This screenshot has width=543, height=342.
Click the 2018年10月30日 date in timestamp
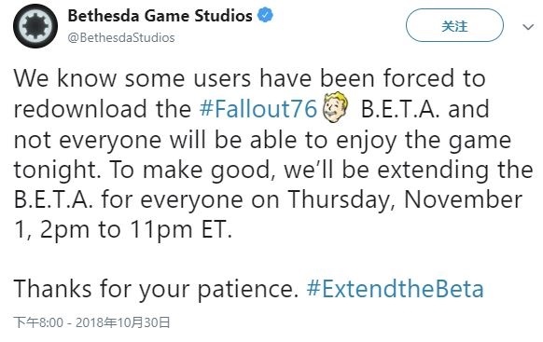pyautogui.click(x=123, y=322)
